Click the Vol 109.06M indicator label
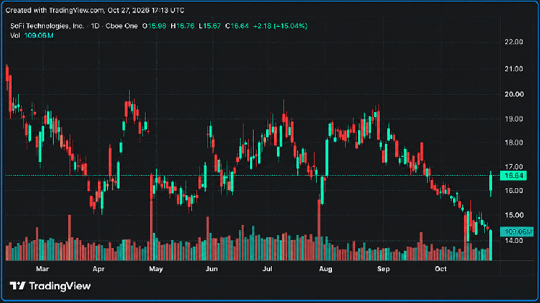540x303 pixels. [x=32, y=35]
